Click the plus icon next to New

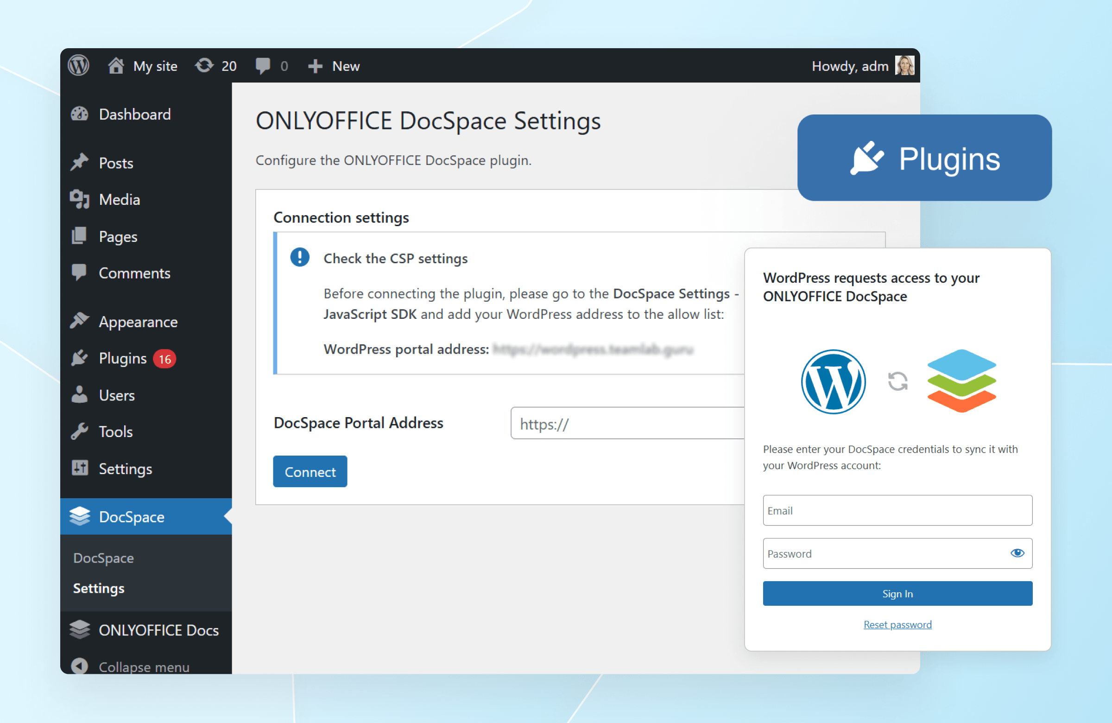[x=316, y=66]
